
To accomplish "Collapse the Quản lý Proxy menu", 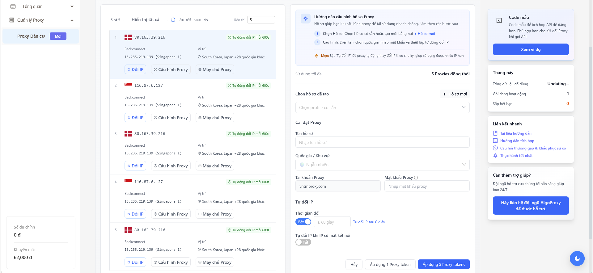I will (x=72, y=20).
